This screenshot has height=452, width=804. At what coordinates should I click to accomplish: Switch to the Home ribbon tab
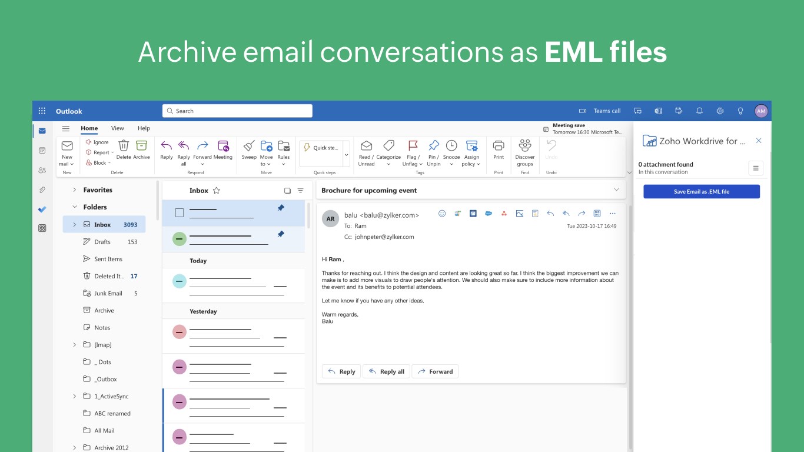[x=89, y=128]
